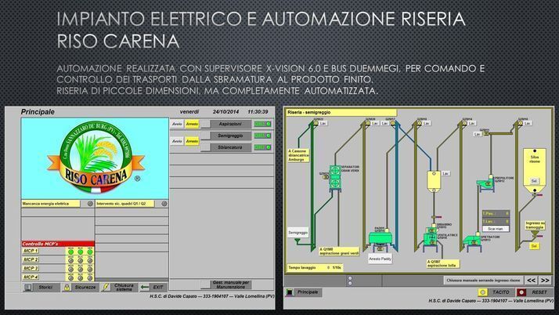This screenshot has width=559, height=315.
Task: Click the Semigreggio green status indicator
Action: [x=262, y=136]
